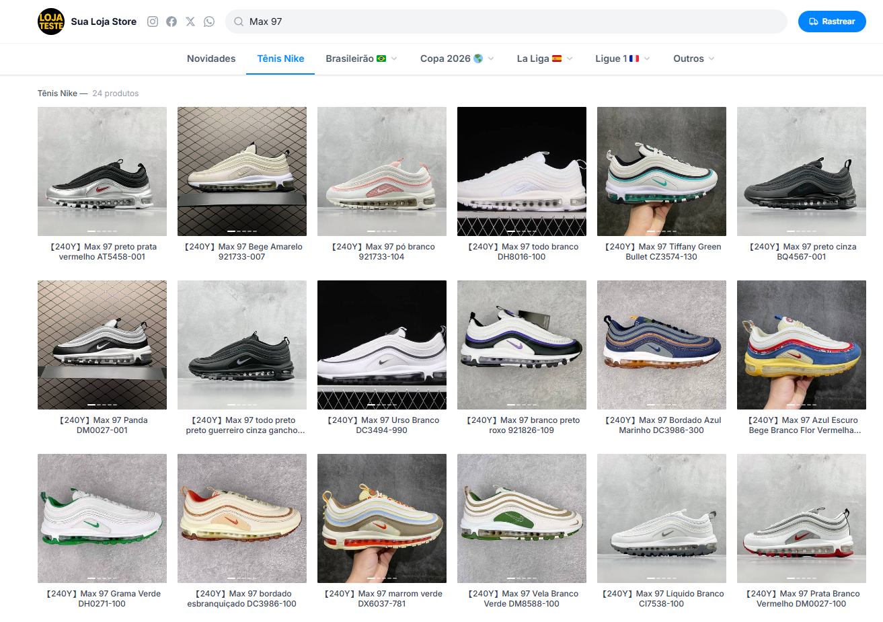
Task: Open the Max 97 Prata Branco Vermelho image
Action: pos(802,518)
